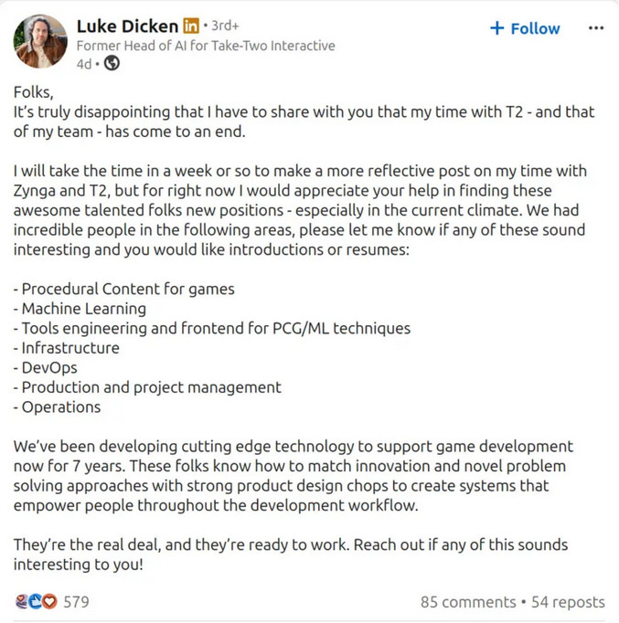The image size is (619, 623).
Task: Open the three-dot post options menu
Action: [x=596, y=27]
